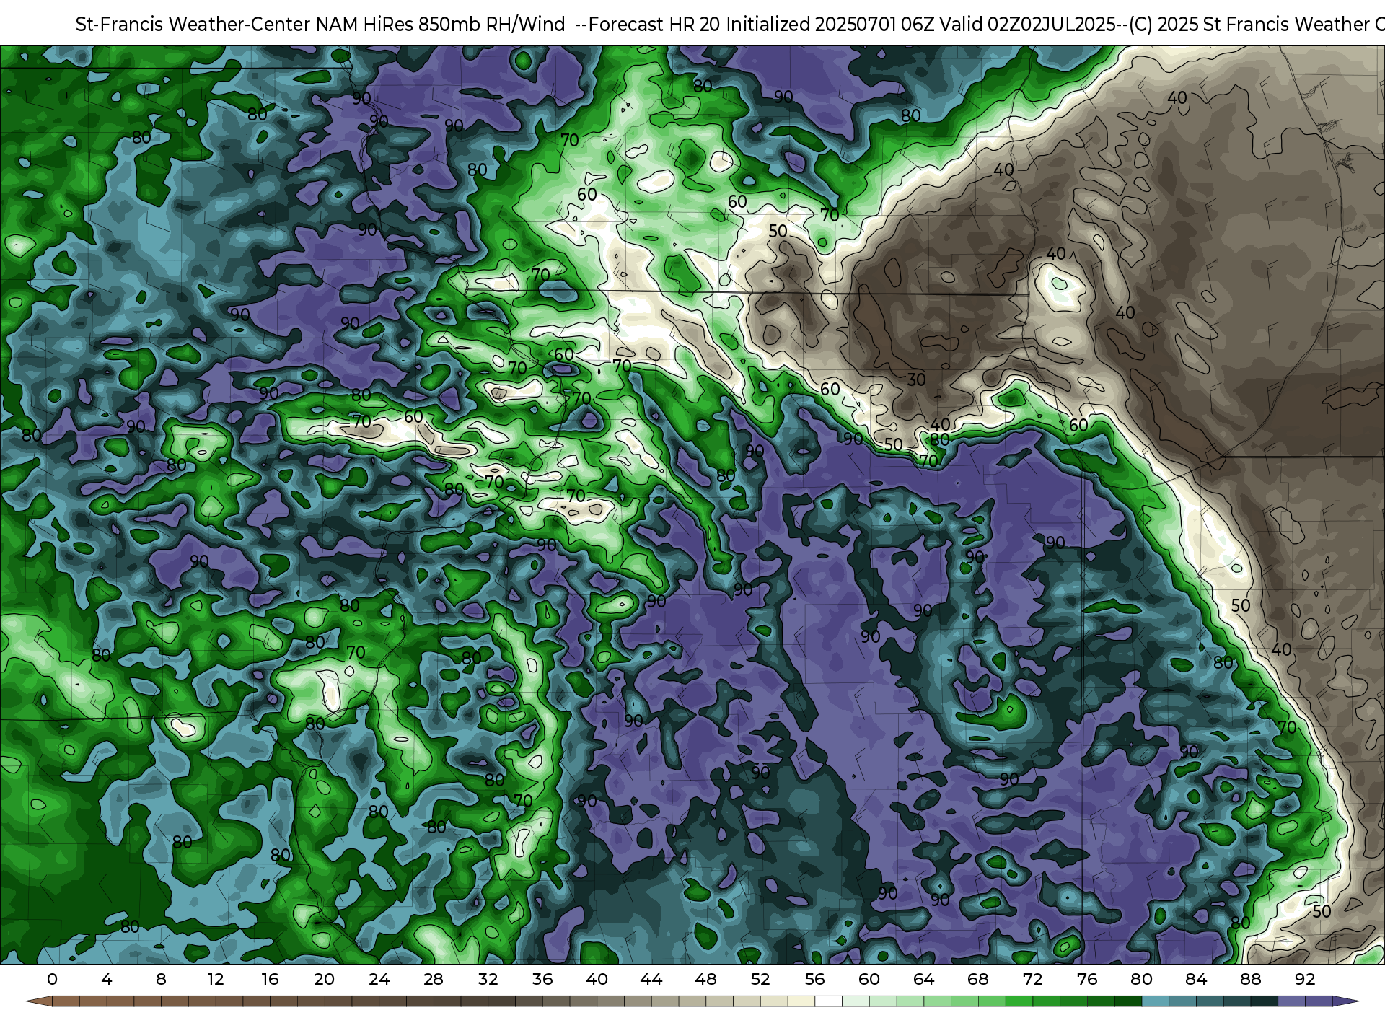This screenshot has height=1010, width=1385.
Task: Click the '68' label on the color bar legend
Action: pos(978,979)
